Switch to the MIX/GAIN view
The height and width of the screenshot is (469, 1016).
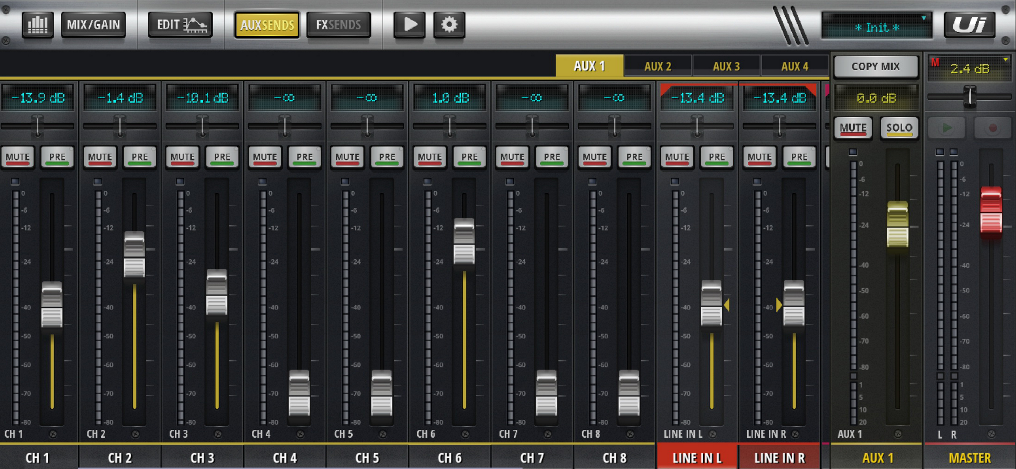click(93, 24)
